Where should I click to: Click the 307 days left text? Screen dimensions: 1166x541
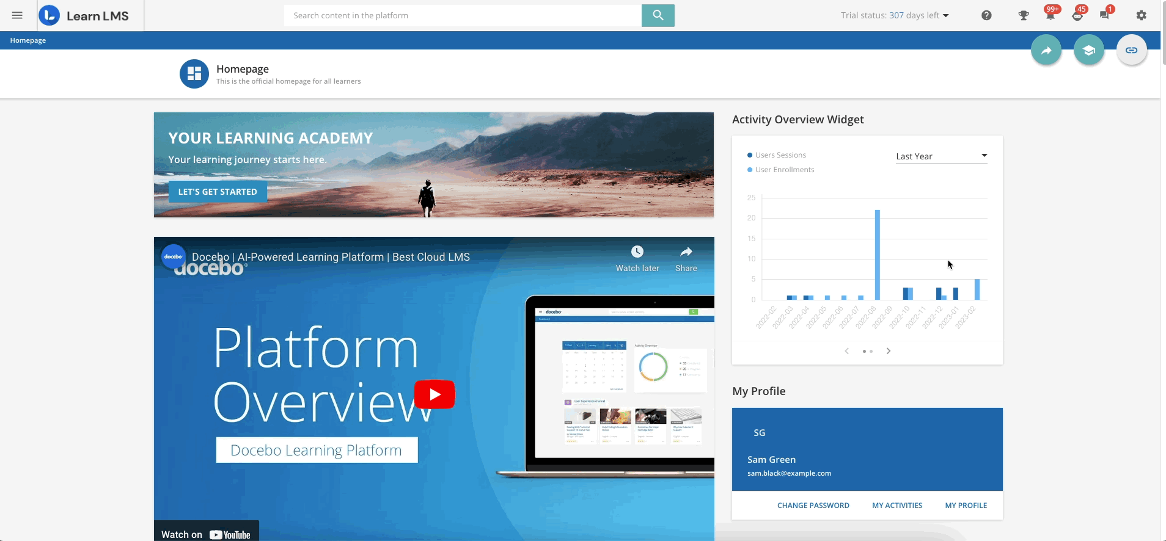[914, 15]
